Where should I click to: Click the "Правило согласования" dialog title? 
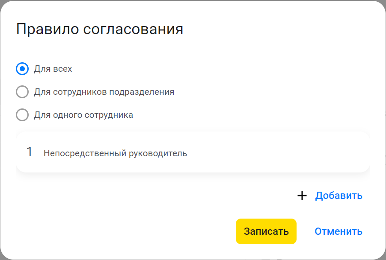click(x=100, y=29)
